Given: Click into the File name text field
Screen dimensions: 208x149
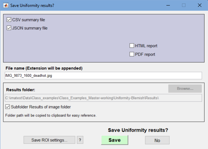Looking at the screenshot, I should [x=103, y=76].
